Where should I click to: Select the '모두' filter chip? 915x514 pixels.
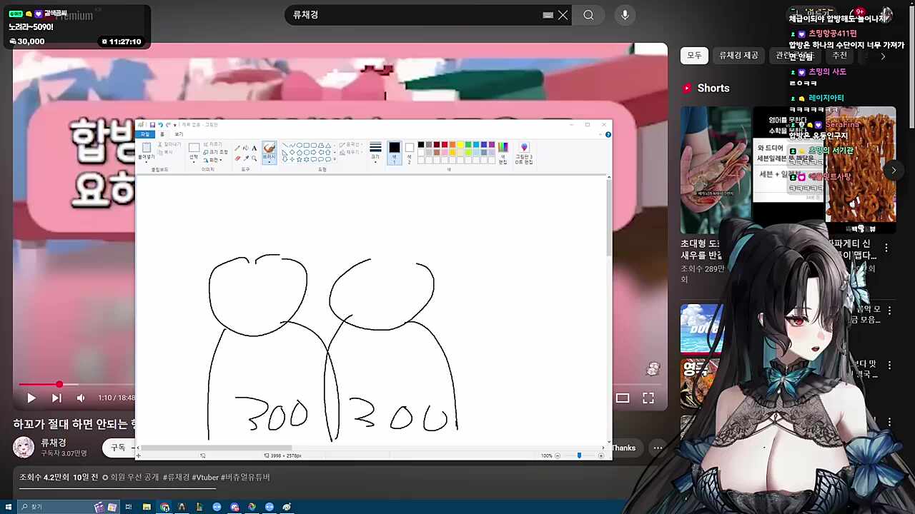(694, 56)
